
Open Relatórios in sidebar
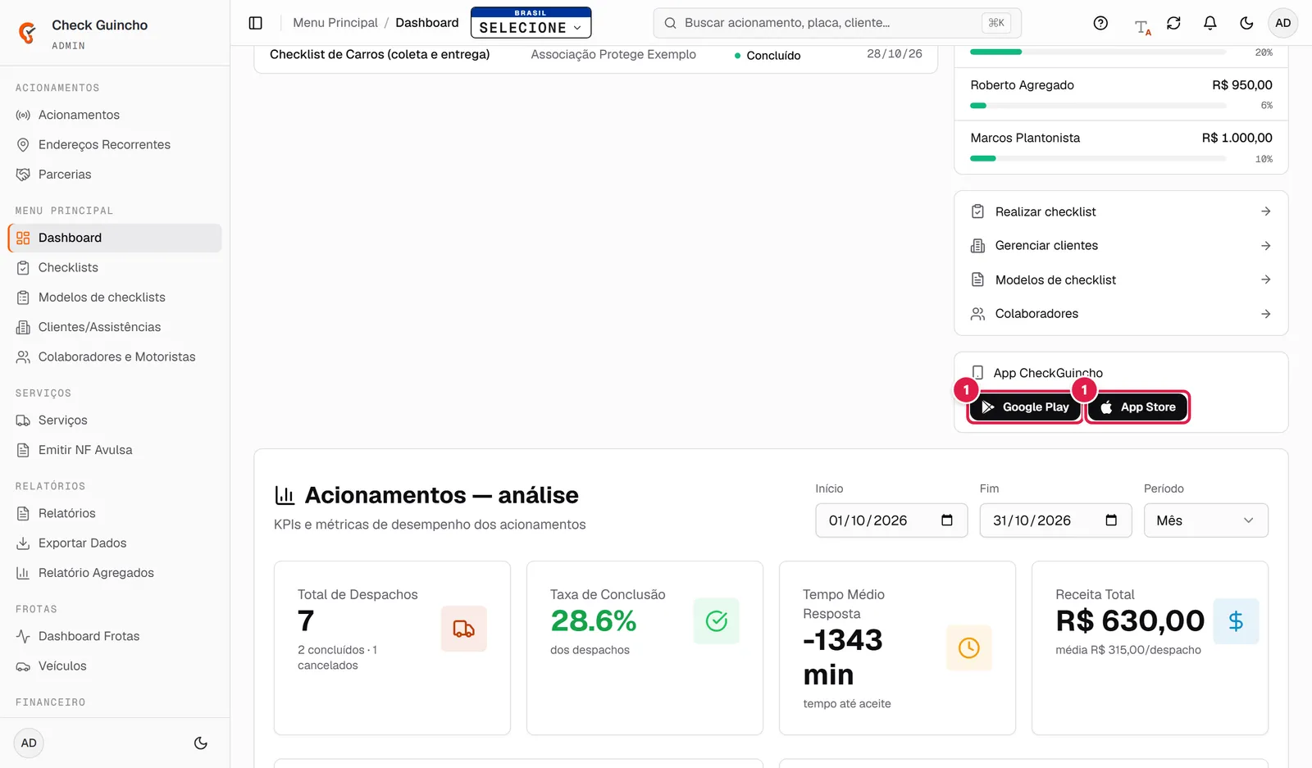[115, 513]
